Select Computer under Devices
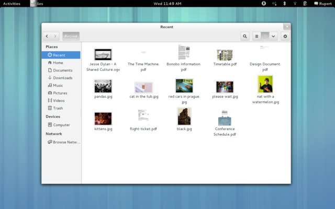This screenshot has height=209, width=335. tap(61, 125)
